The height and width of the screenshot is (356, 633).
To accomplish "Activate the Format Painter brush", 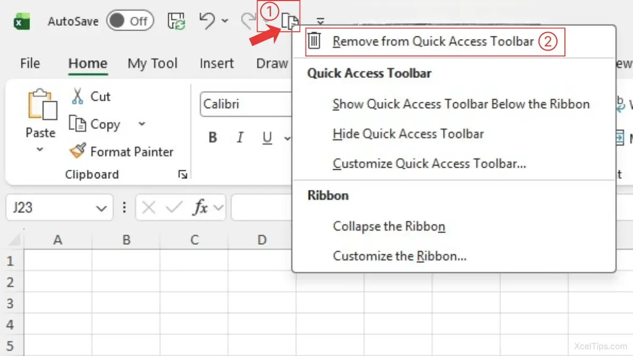I will tap(78, 151).
